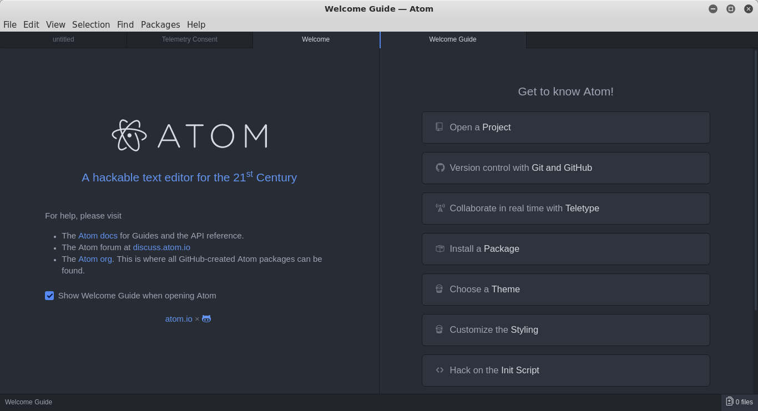Follow the Atom docs link

pyautogui.click(x=98, y=236)
